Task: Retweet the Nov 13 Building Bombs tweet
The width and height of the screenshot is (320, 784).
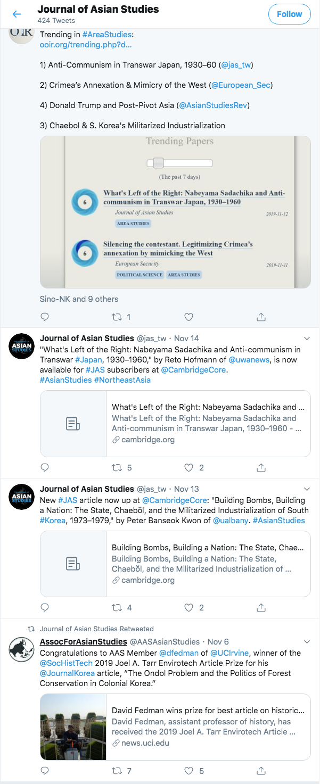Action: pyautogui.click(x=117, y=607)
